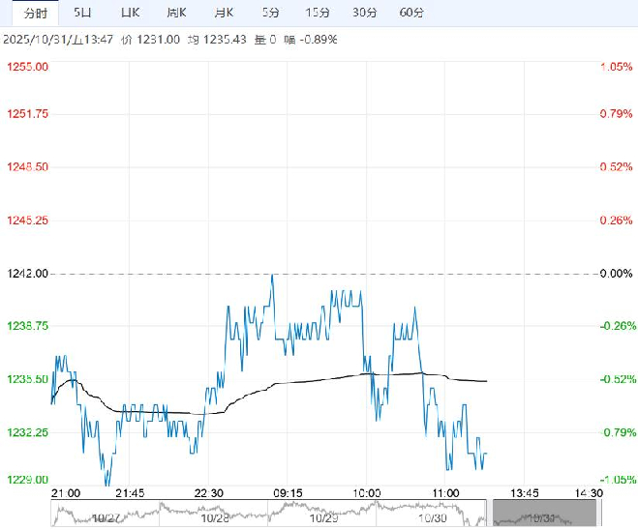Select the 60分 interval tab
Viewport: 638px width, 530px height.
[x=411, y=12]
